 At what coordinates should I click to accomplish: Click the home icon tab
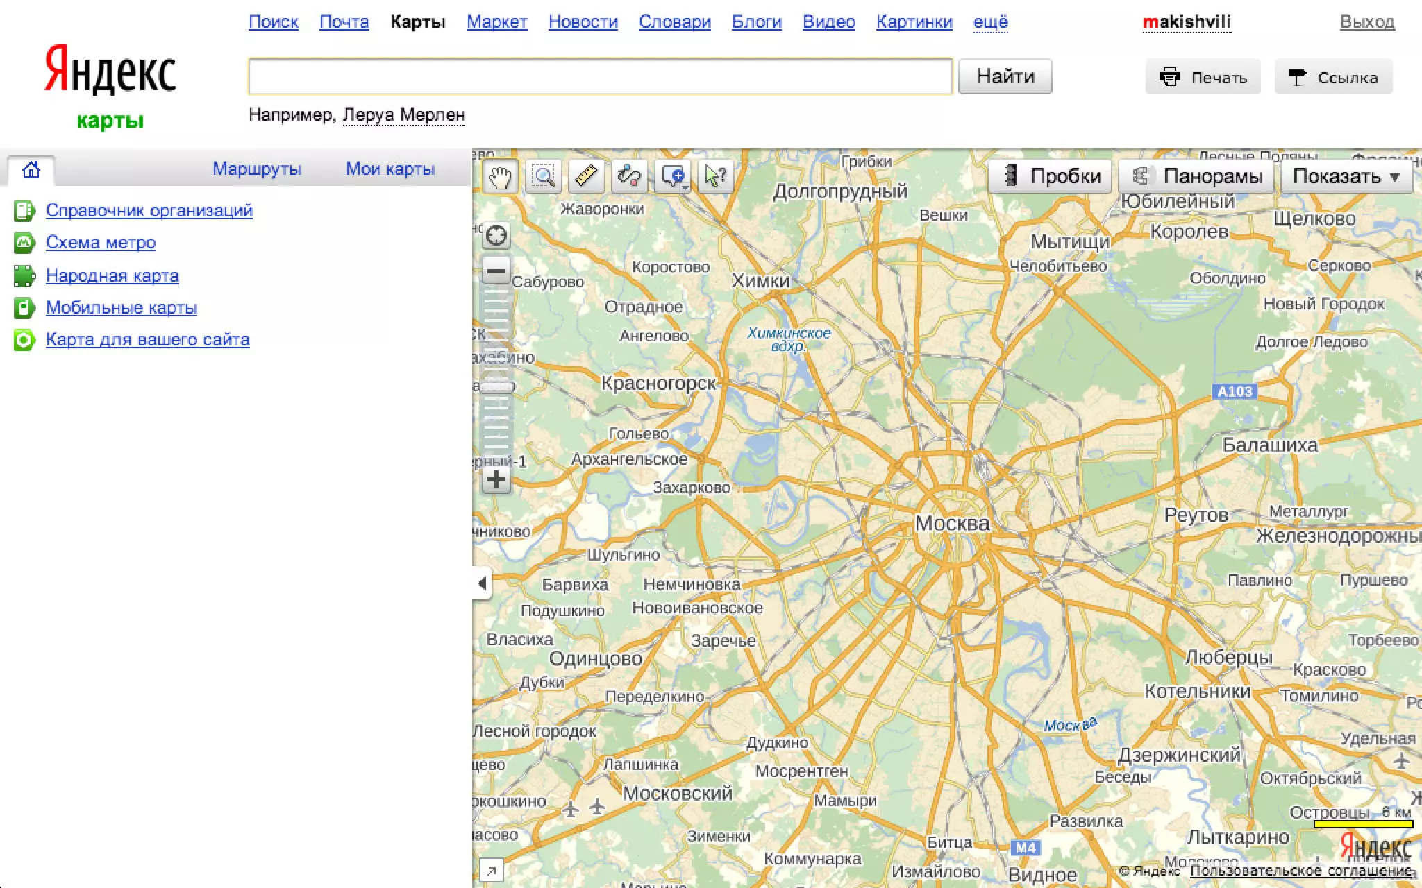(31, 169)
